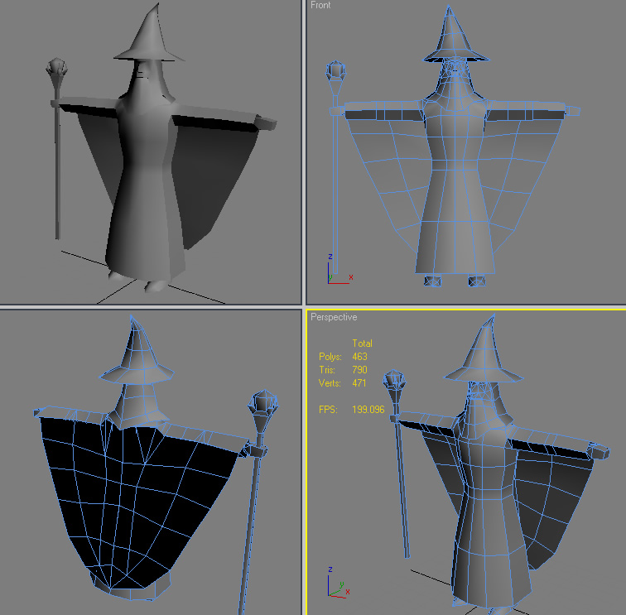Open the Perspective viewport label menu
626x615 pixels.
pyautogui.click(x=334, y=317)
